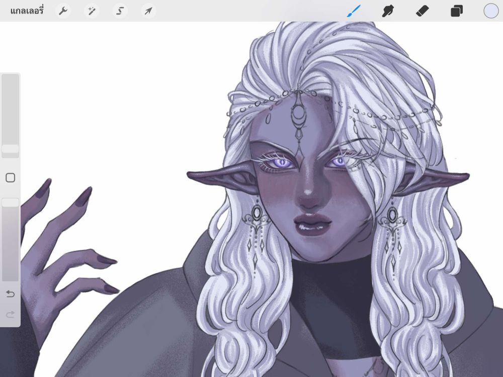Screen dimensions: 503x377
Task: Activate the Transform arrow tool
Action: (148, 11)
